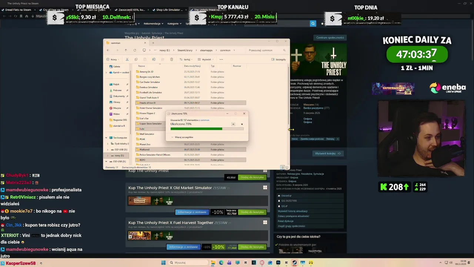This screenshot has height=267, width=474.
Task: Switch to details list view in the status bar
Action: point(283,167)
